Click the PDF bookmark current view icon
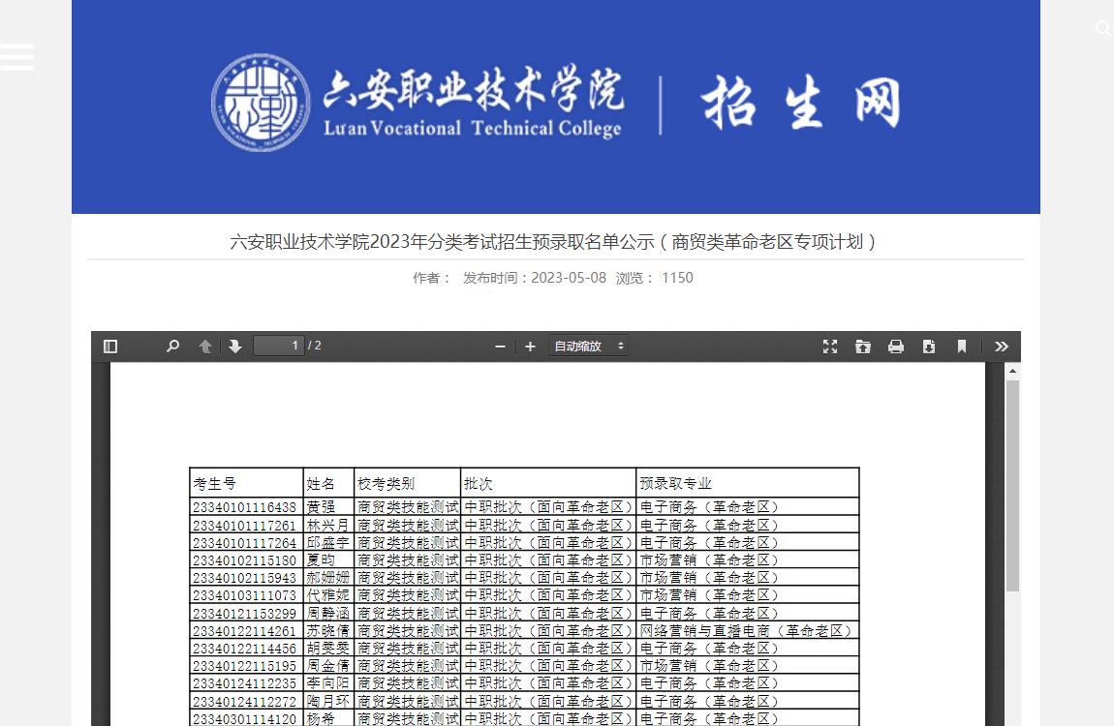 (x=962, y=347)
